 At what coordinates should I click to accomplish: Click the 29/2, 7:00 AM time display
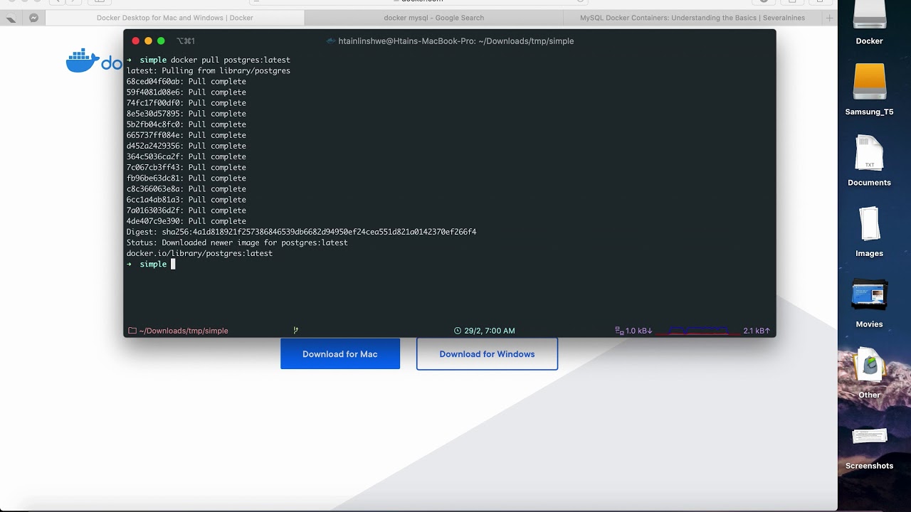490,331
